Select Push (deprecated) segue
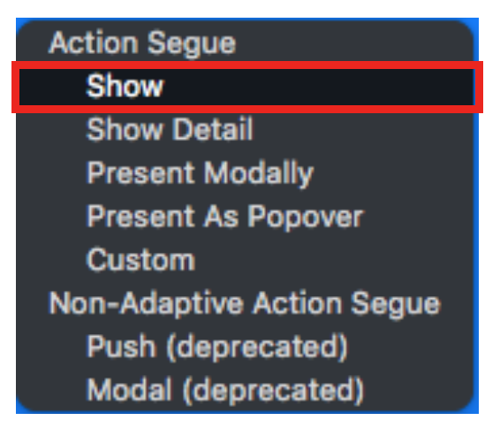The image size is (500, 428). (x=247, y=347)
